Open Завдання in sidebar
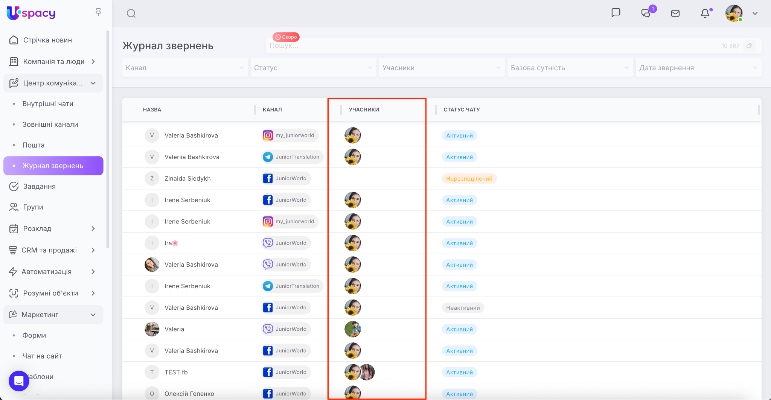 click(x=39, y=187)
